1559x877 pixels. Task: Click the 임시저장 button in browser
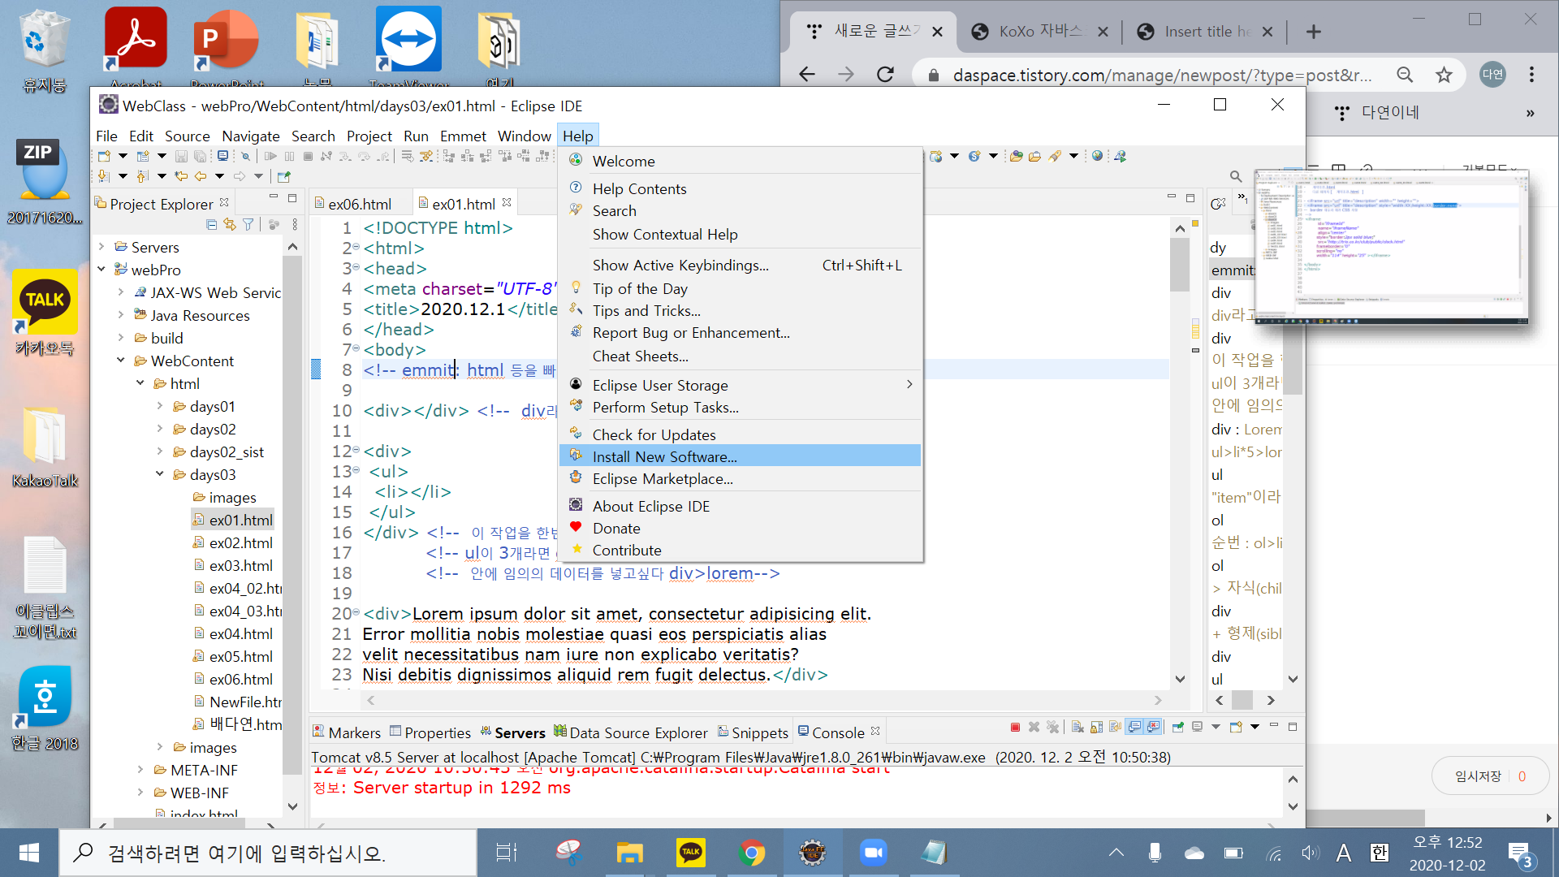(1478, 776)
